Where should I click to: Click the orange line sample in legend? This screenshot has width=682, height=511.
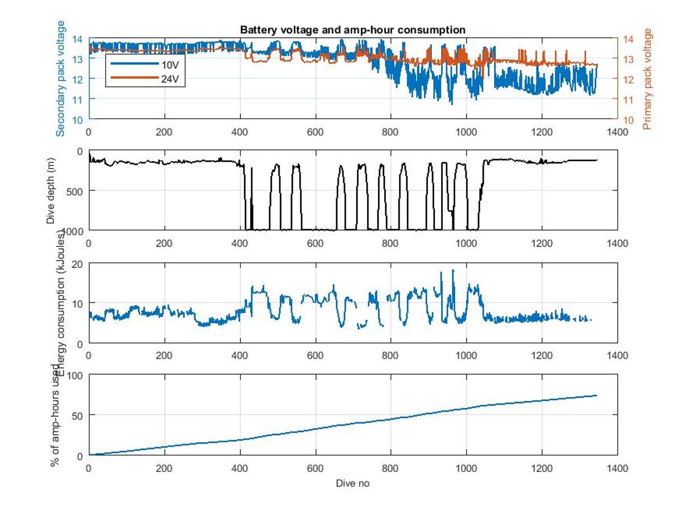click(x=134, y=78)
